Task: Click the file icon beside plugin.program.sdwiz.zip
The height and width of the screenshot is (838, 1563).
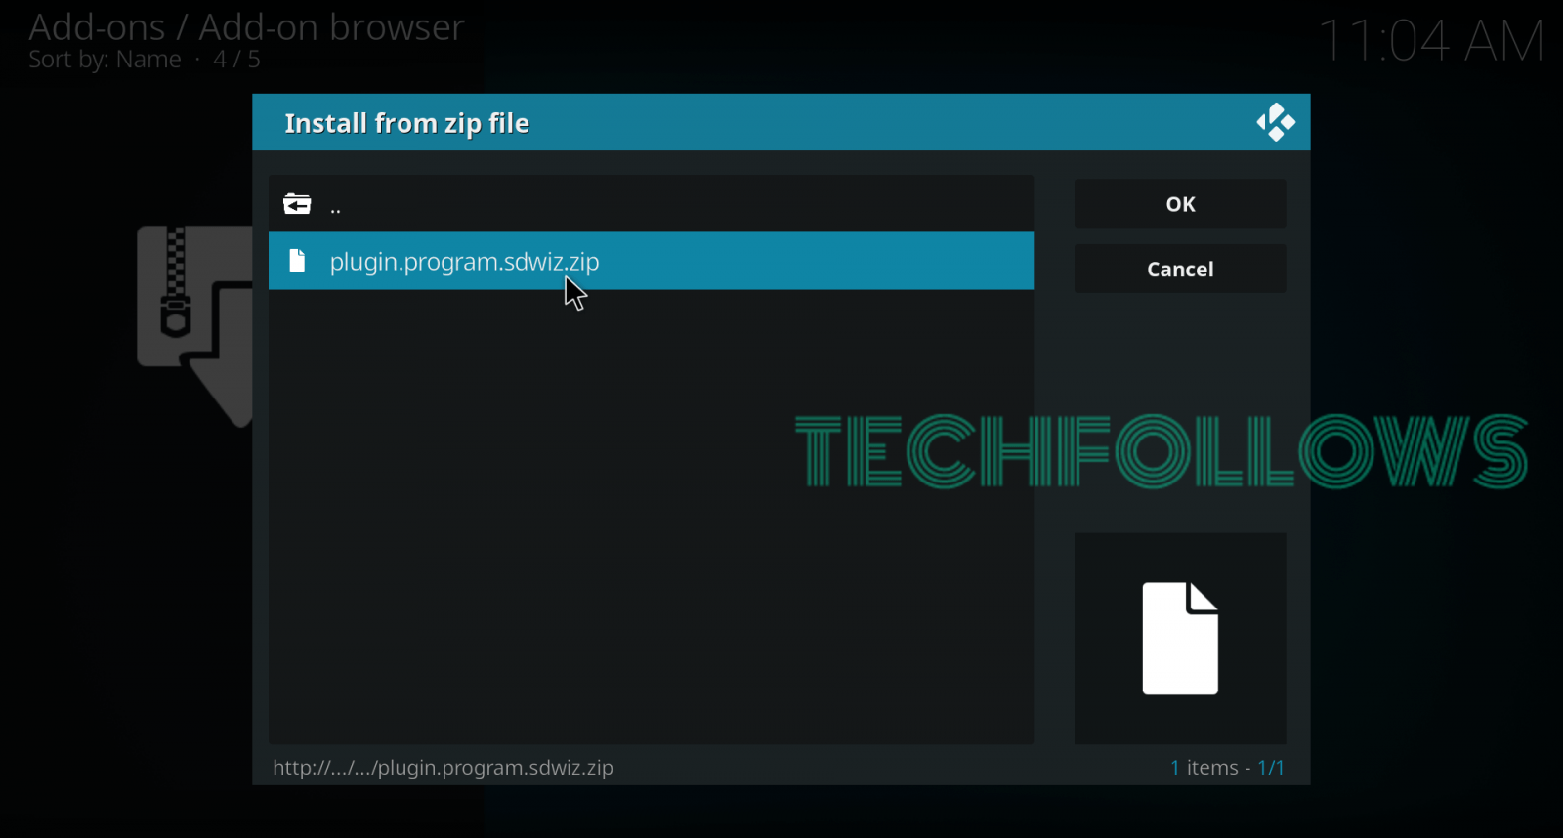Action: point(297,261)
